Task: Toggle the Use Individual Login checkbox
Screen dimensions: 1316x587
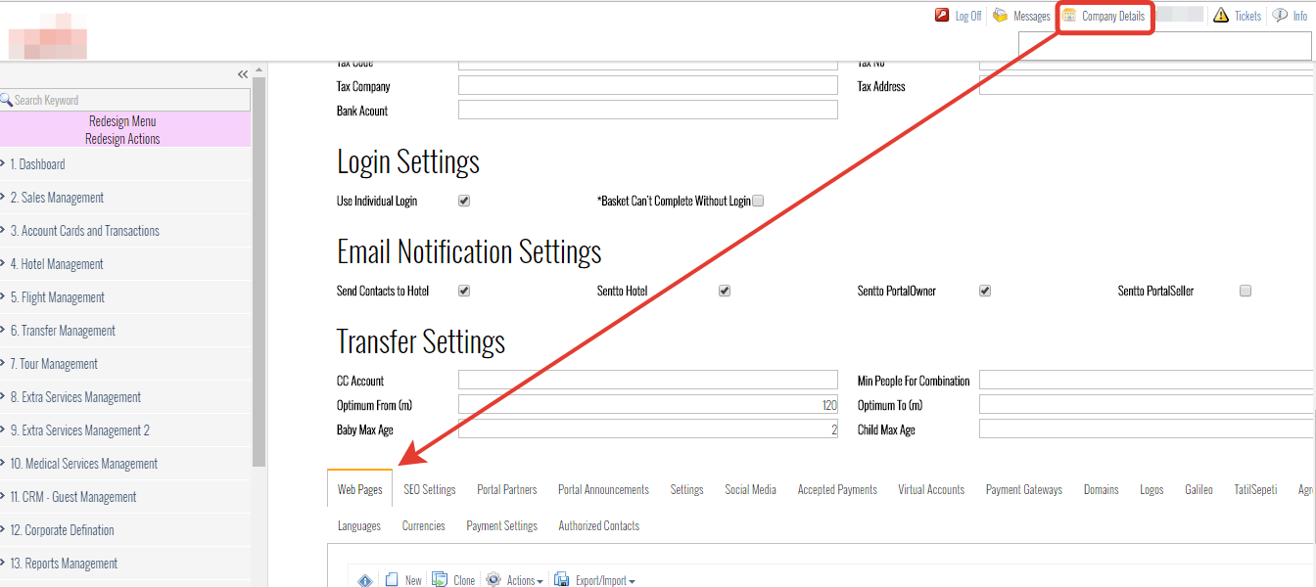Action: [464, 201]
